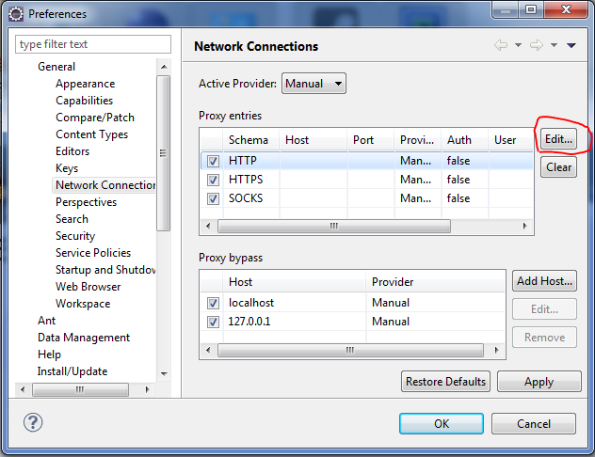
Task: Open the view menu triangle in header
Action: point(571,46)
